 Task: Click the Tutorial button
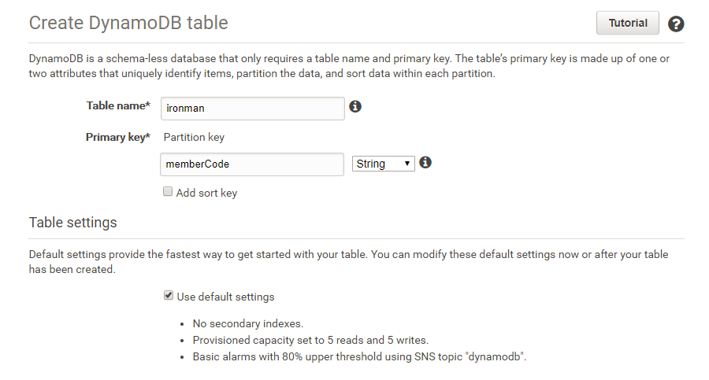(627, 23)
